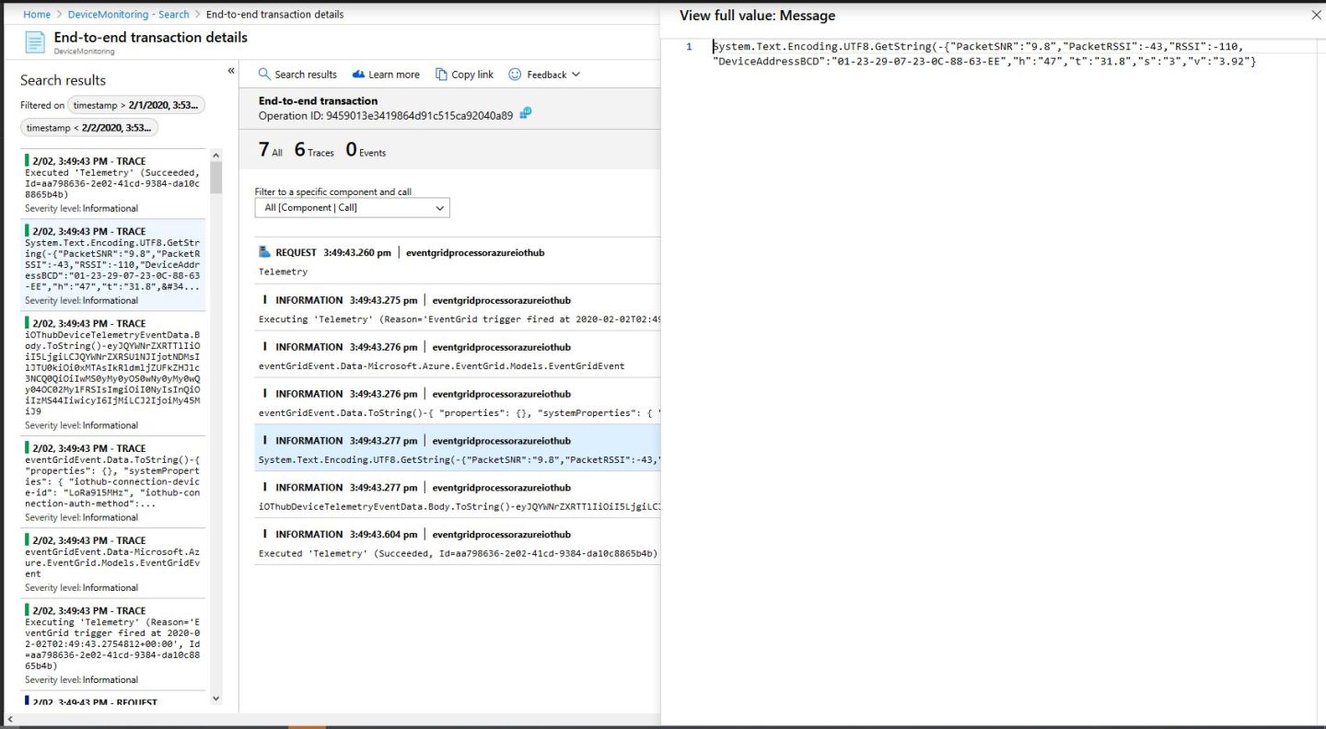Open Search results from the toolbar
This screenshot has width=1326, height=729.
(x=297, y=75)
